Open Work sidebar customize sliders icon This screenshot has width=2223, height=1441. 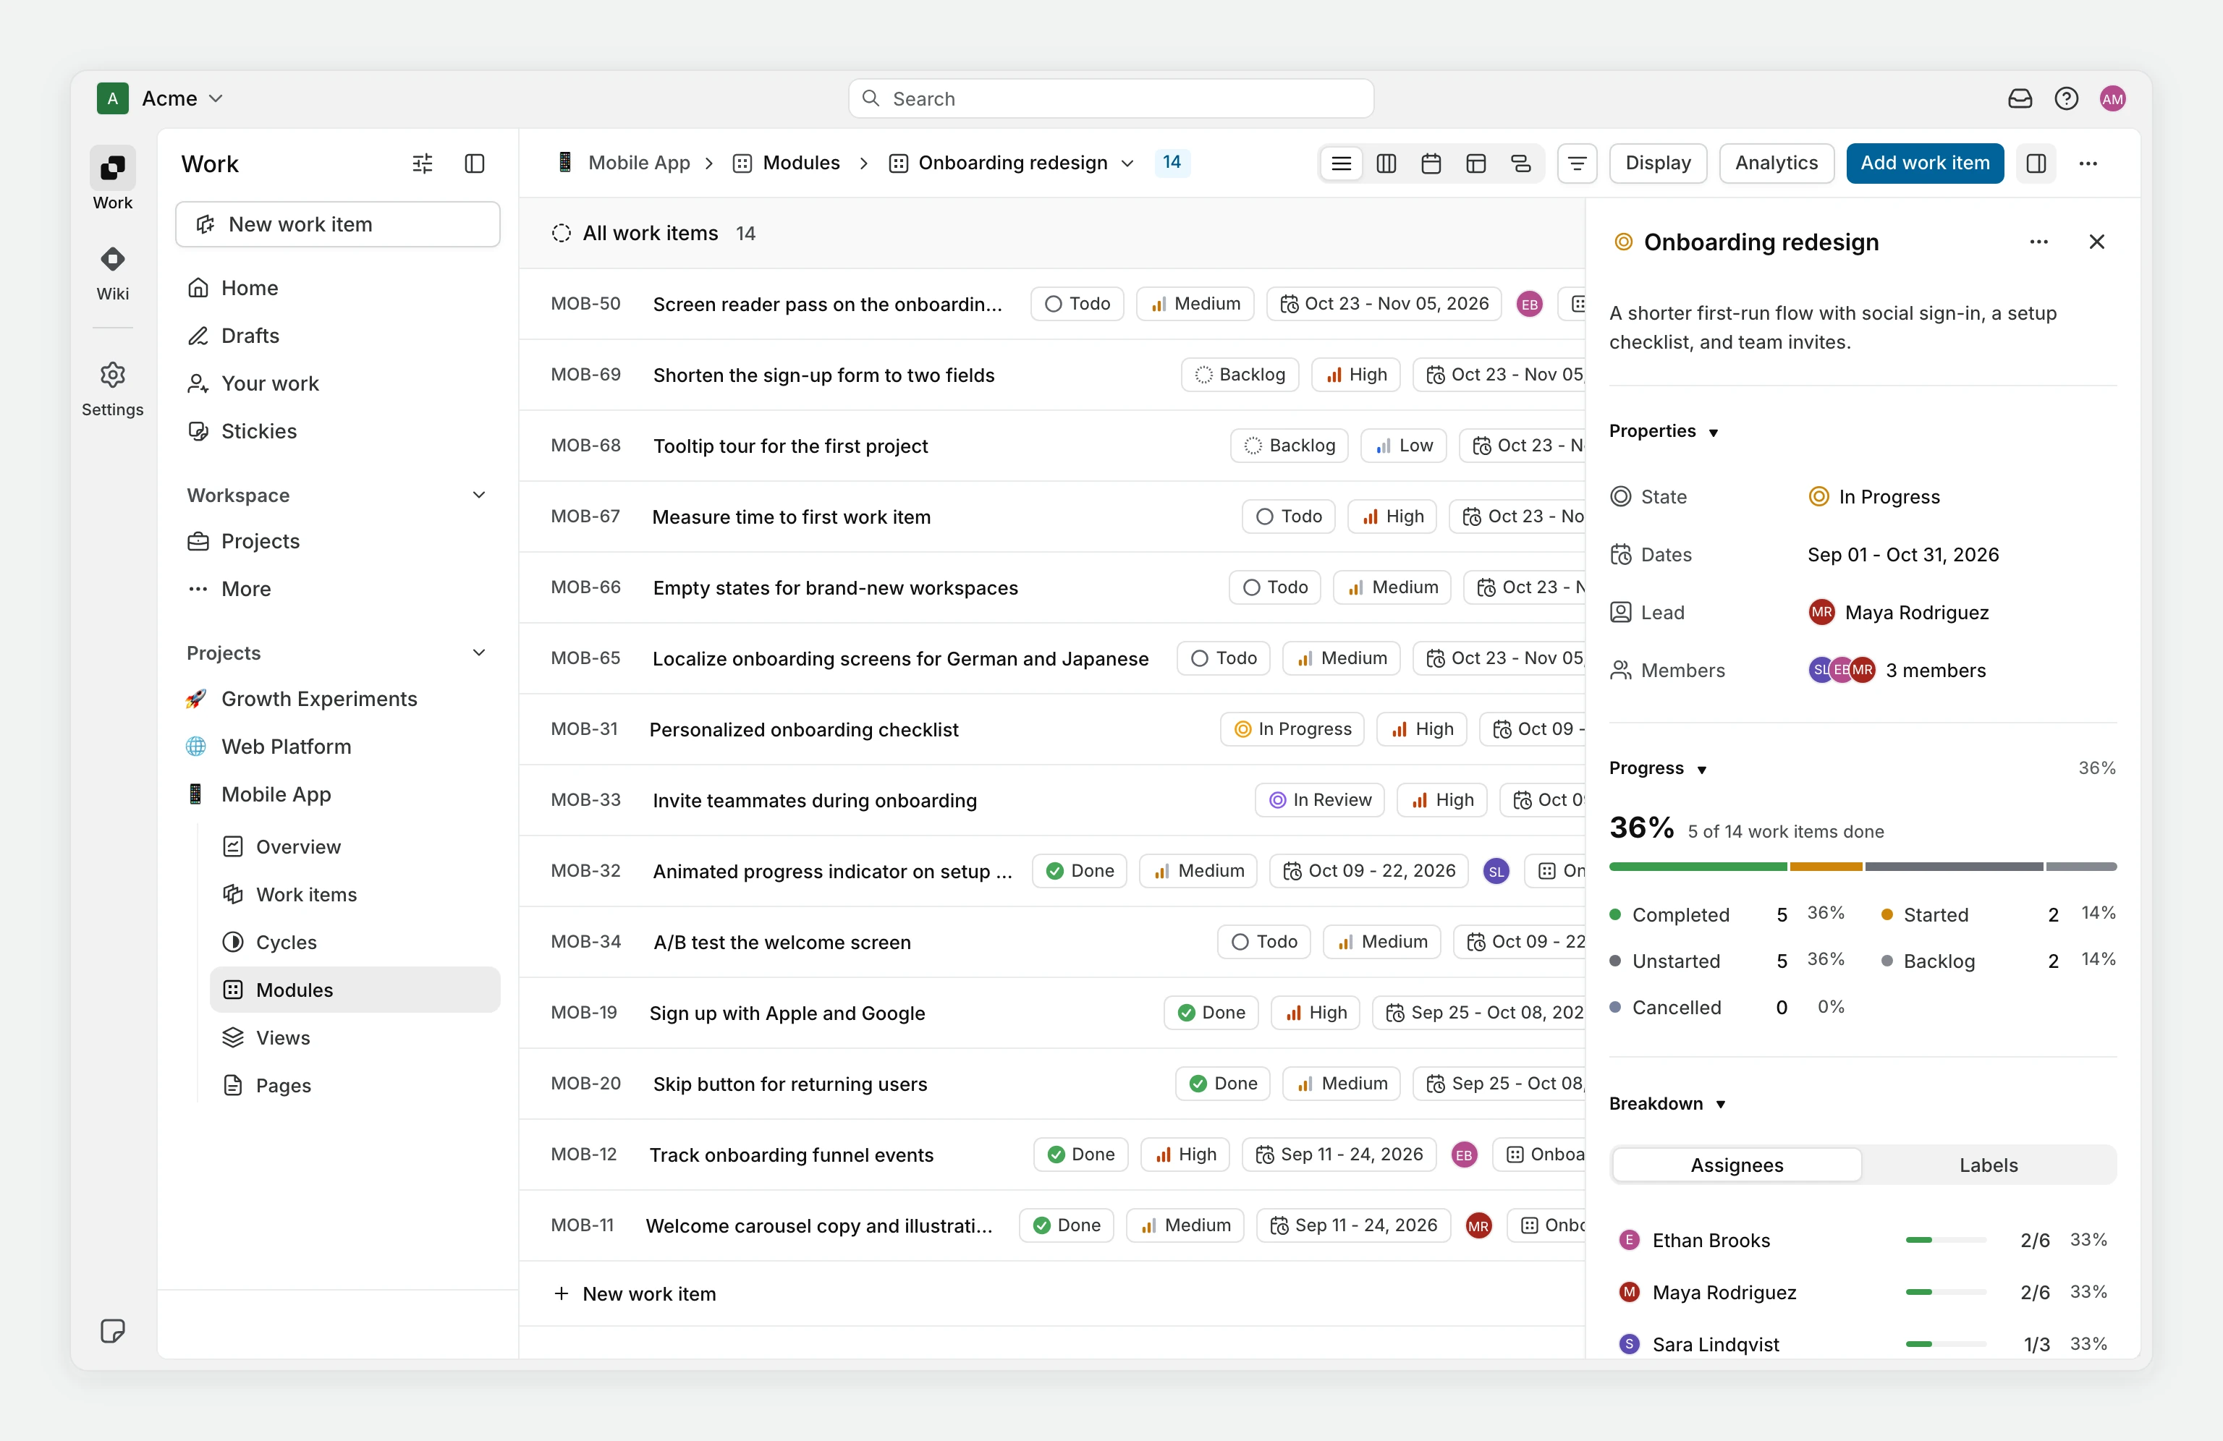click(422, 163)
